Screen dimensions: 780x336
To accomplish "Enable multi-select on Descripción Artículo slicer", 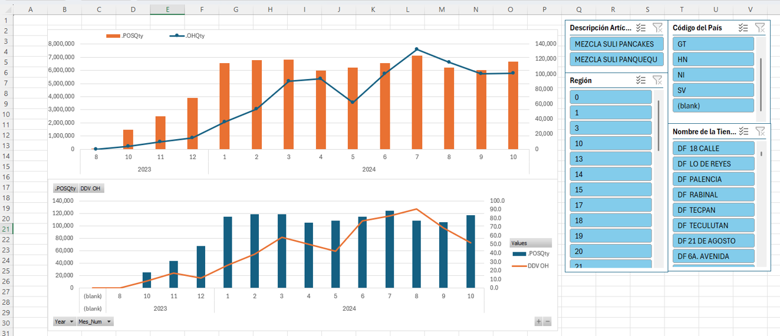I will click(x=641, y=28).
